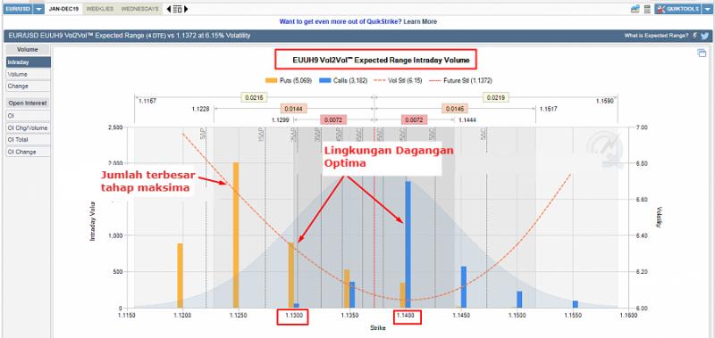Click the 0.0219 range label
Viewport: 715px width, 338px height.
[496, 97]
